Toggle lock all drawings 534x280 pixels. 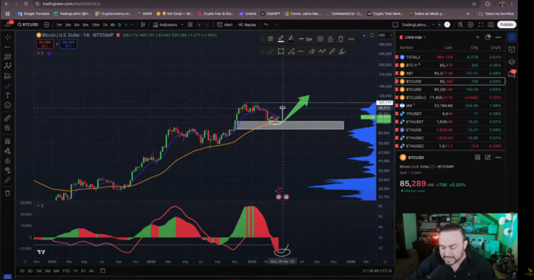[x=8, y=161]
